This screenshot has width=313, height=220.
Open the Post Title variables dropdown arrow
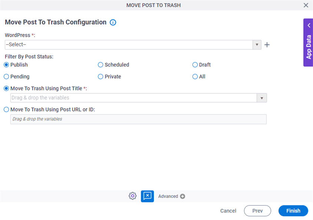(262, 98)
